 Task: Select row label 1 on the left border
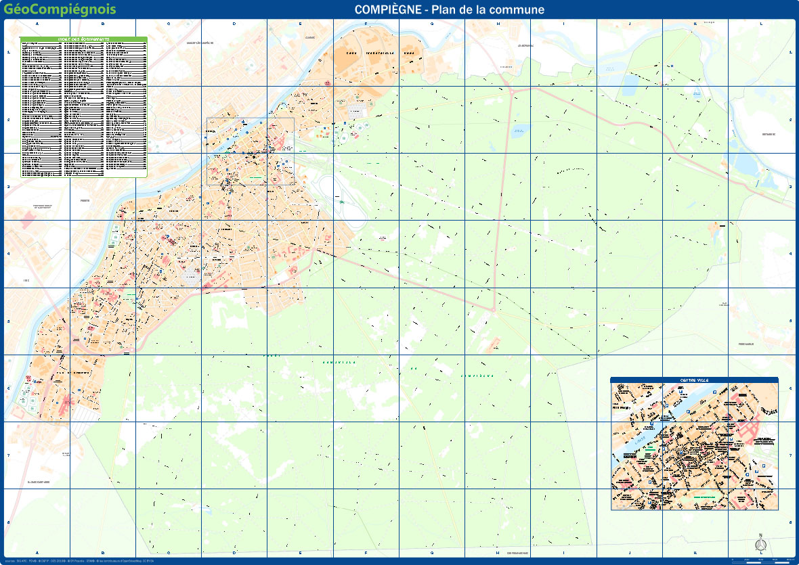click(8, 53)
